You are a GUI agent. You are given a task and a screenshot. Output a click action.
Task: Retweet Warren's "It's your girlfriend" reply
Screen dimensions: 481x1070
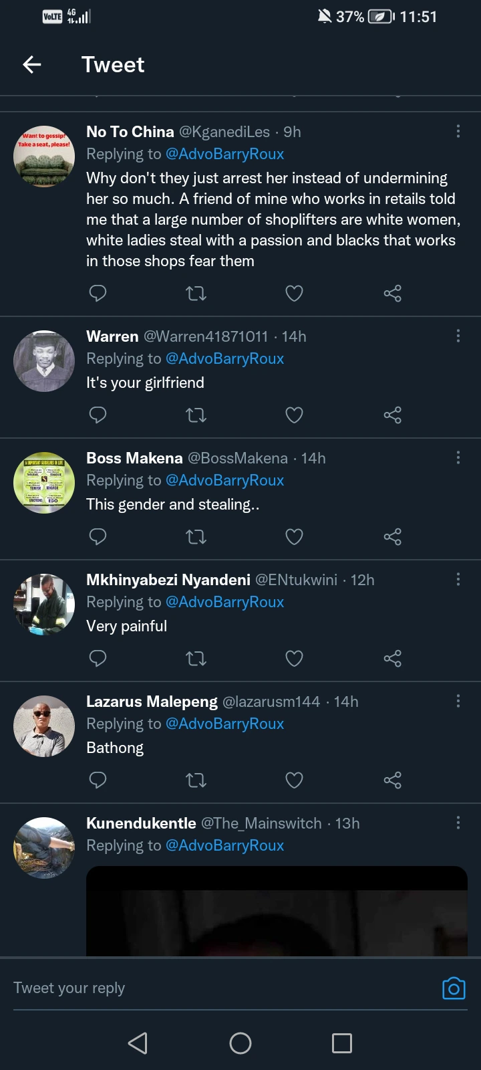point(196,415)
